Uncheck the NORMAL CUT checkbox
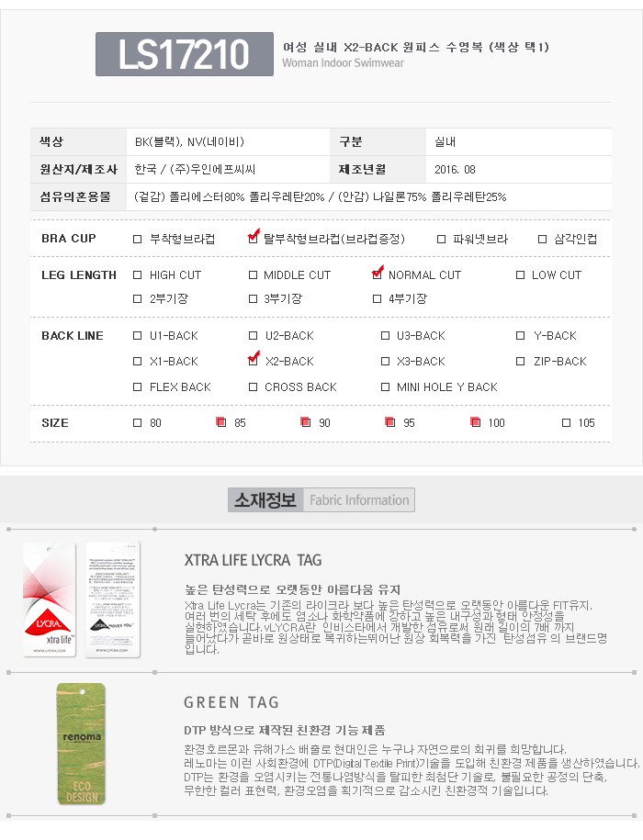 [378, 274]
